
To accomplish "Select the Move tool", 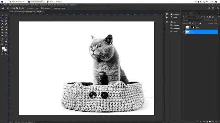I will (x=2, y=15).
